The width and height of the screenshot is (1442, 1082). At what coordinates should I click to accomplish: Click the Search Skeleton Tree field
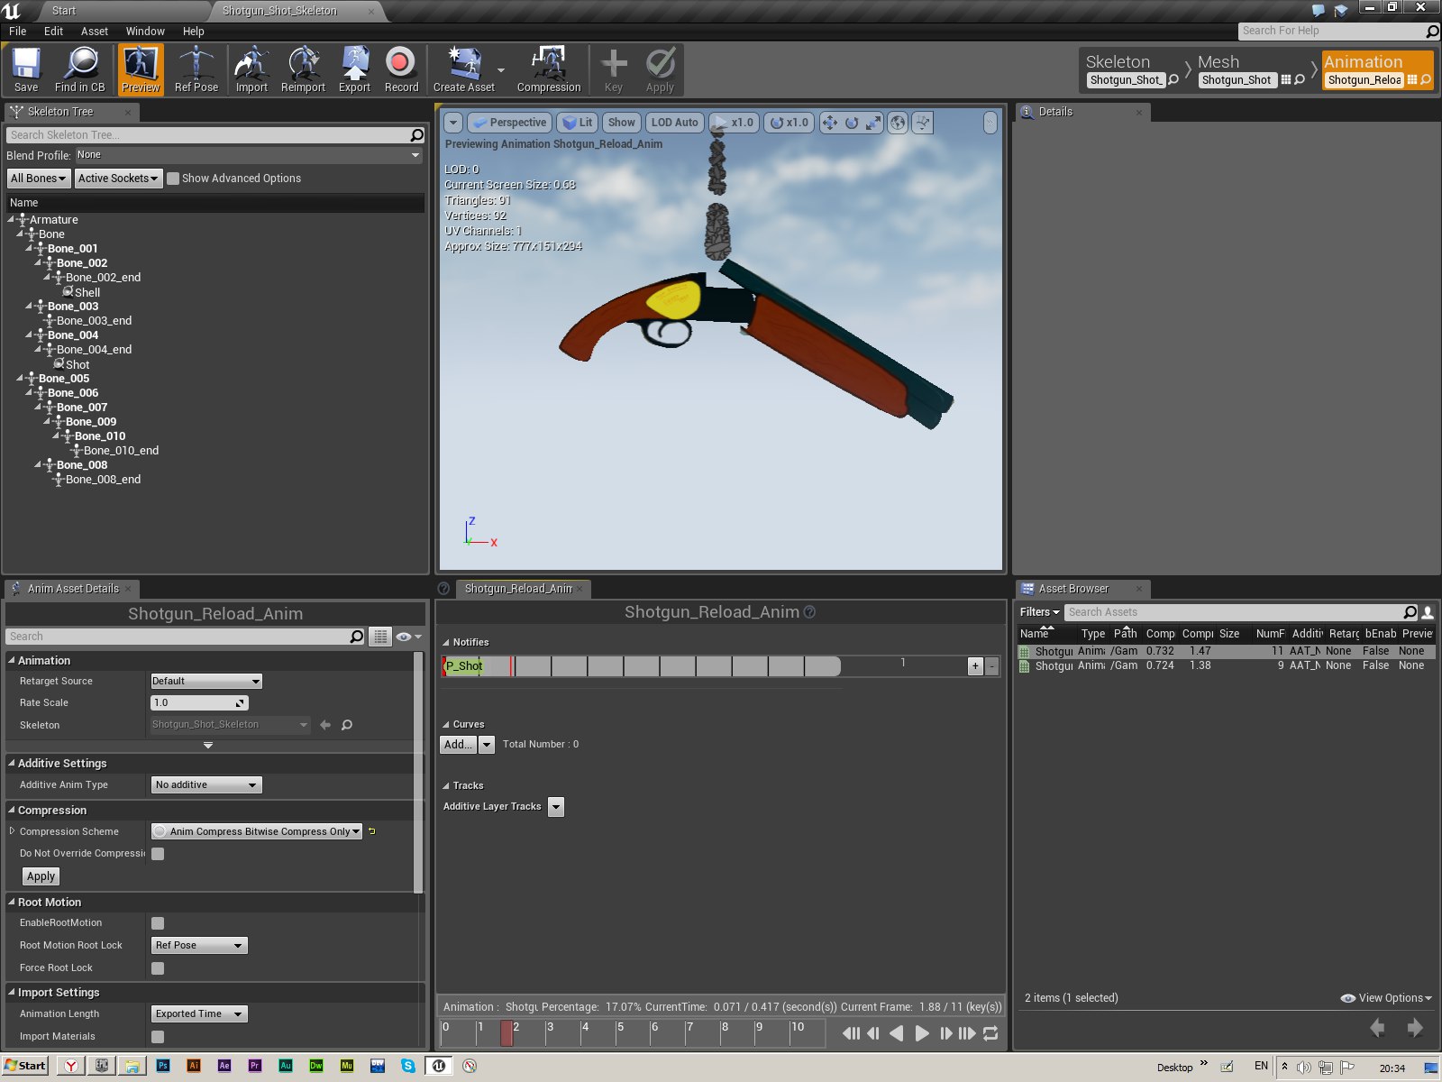coord(214,135)
